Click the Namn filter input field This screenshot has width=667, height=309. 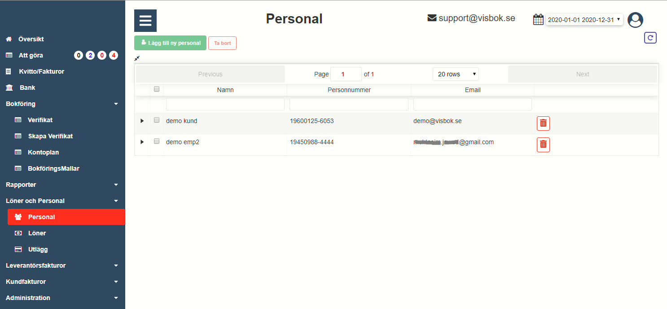pos(225,104)
